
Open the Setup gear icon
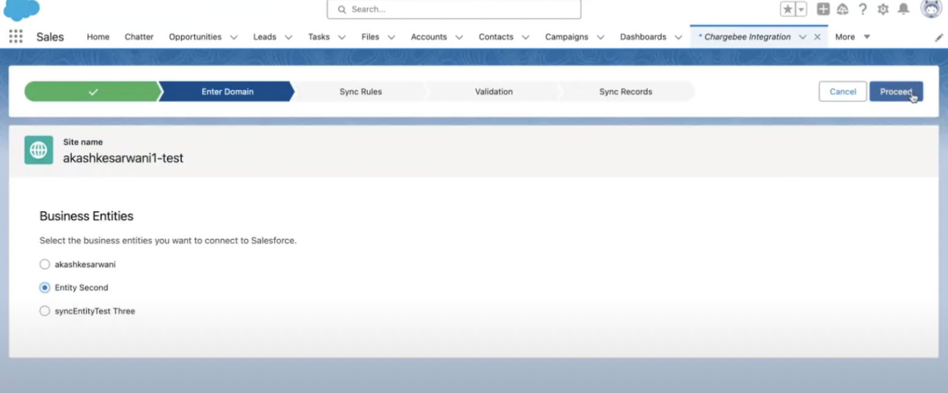pyautogui.click(x=883, y=9)
